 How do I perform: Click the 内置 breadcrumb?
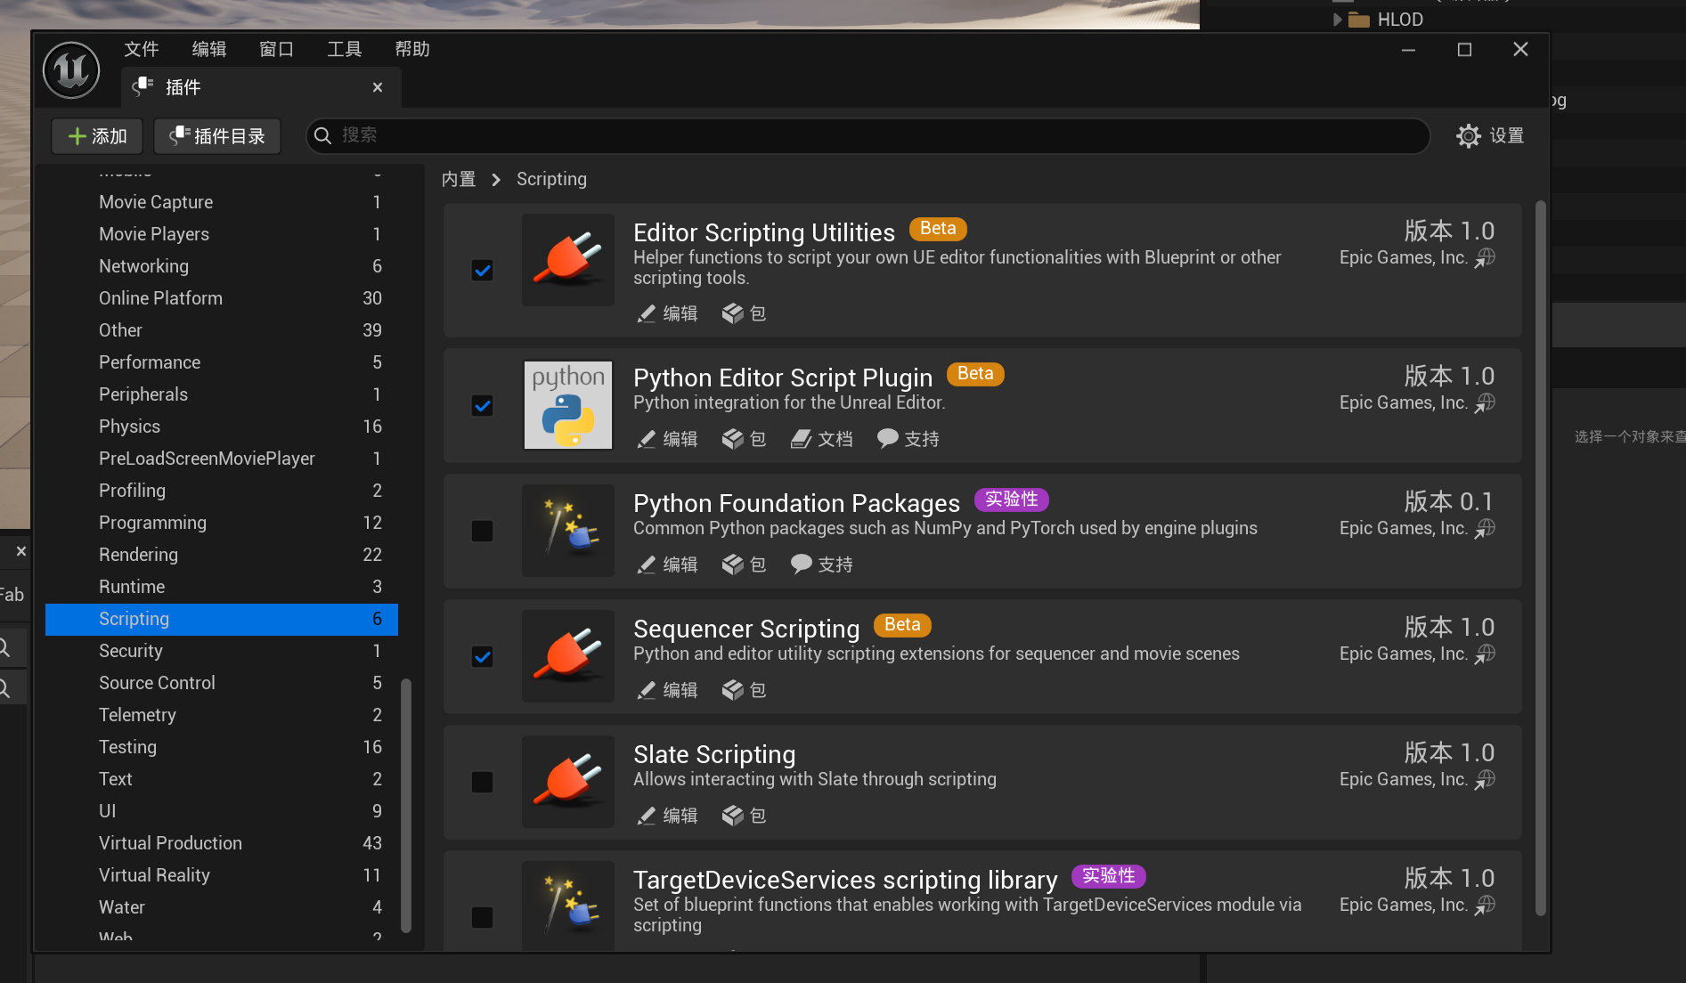click(x=459, y=179)
